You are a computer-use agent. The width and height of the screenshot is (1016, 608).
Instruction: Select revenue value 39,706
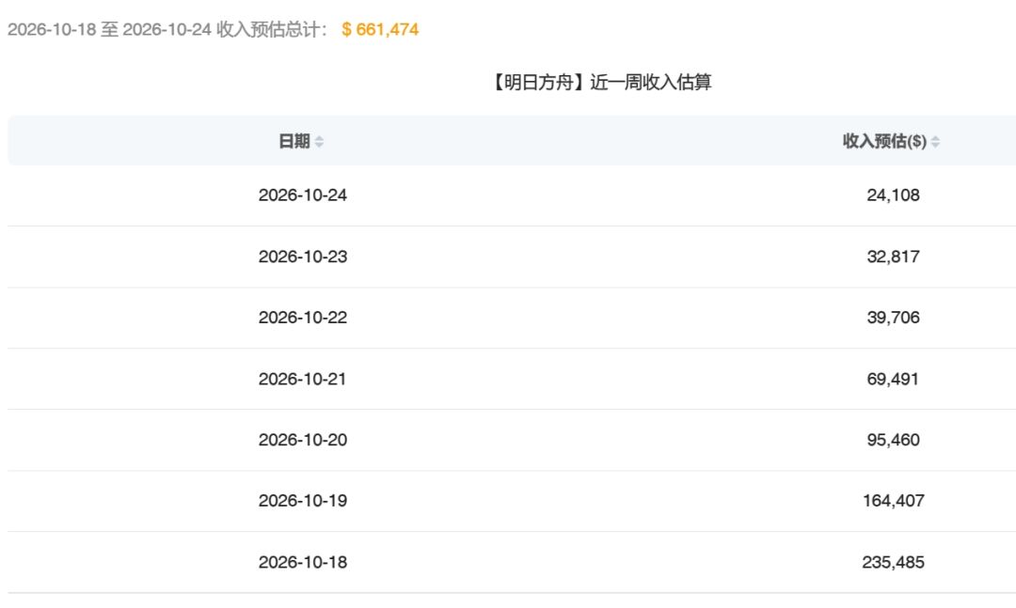click(x=893, y=318)
